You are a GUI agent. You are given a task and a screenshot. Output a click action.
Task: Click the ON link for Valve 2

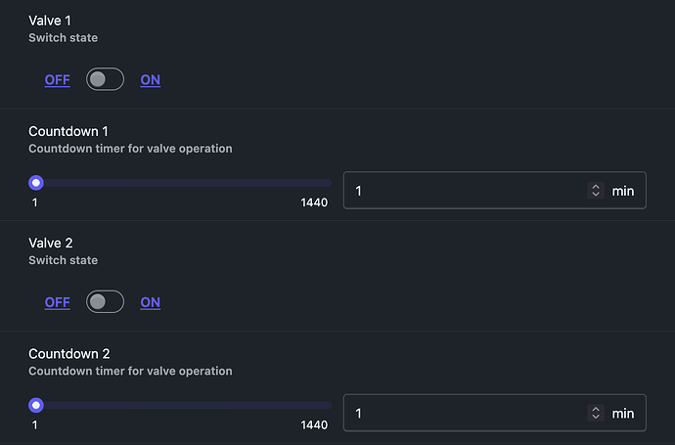(151, 302)
